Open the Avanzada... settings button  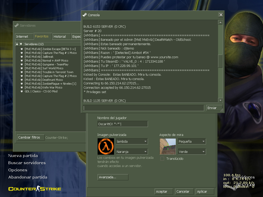point(113,177)
